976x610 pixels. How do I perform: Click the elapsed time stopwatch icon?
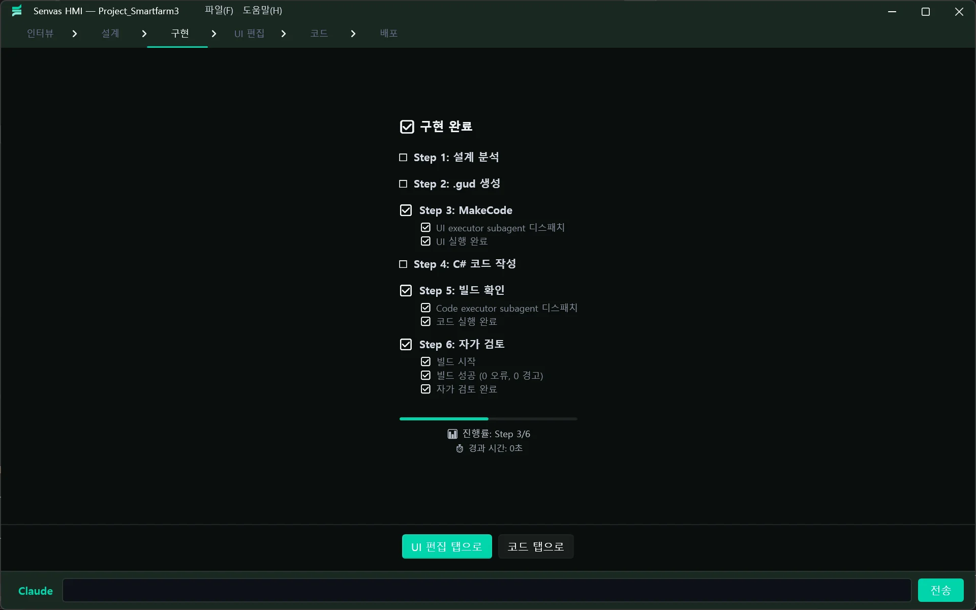click(460, 448)
